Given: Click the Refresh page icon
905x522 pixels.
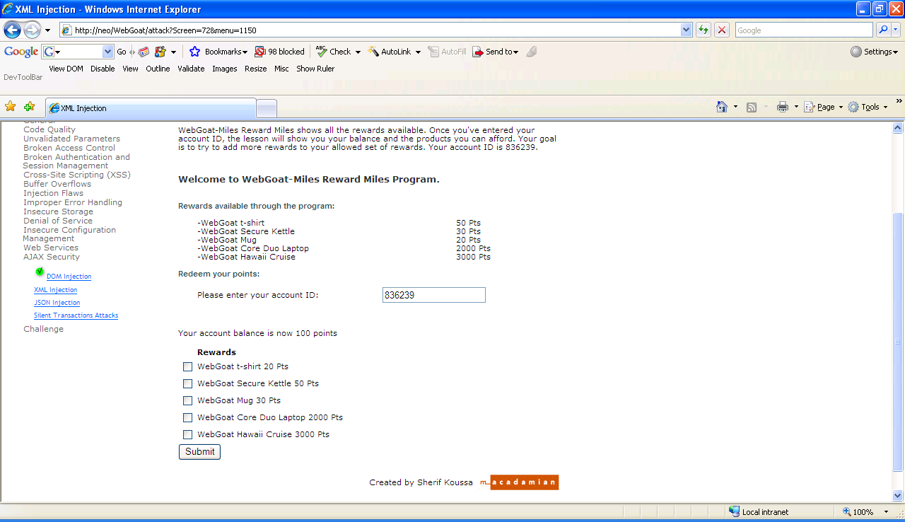Looking at the screenshot, I should click(x=703, y=30).
